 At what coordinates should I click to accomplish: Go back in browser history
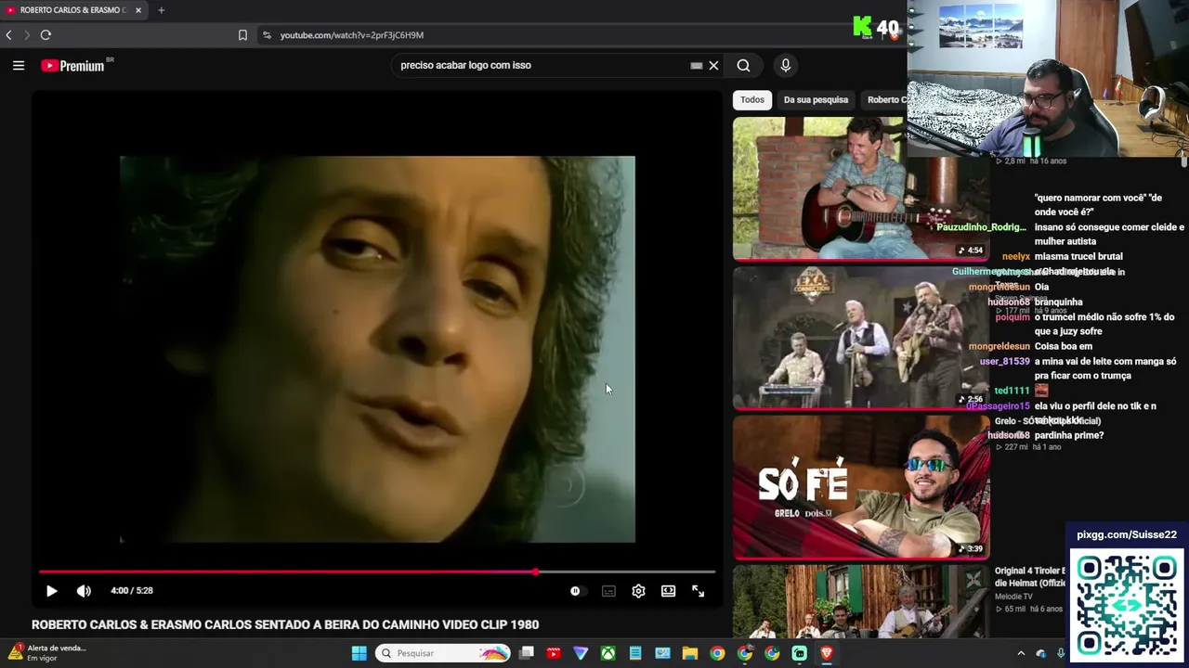8,35
